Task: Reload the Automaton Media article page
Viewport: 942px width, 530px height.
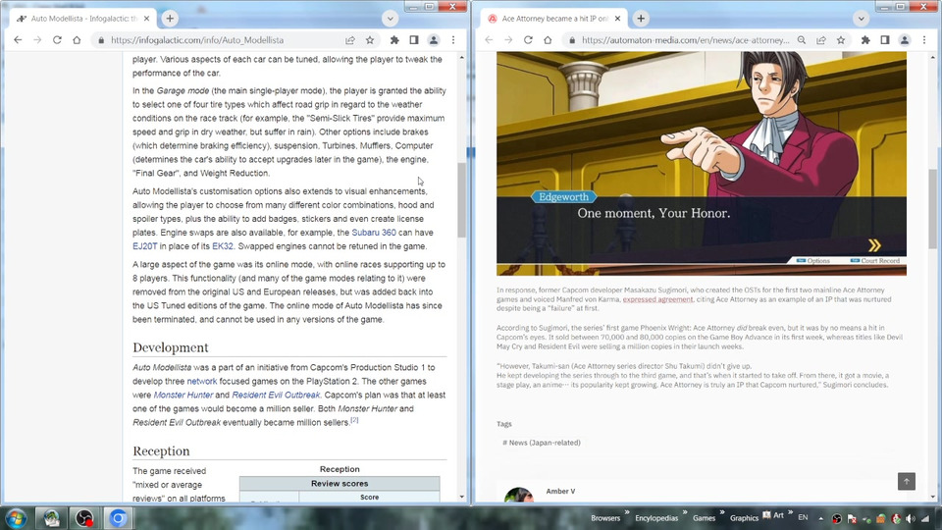Action: tap(528, 40)
